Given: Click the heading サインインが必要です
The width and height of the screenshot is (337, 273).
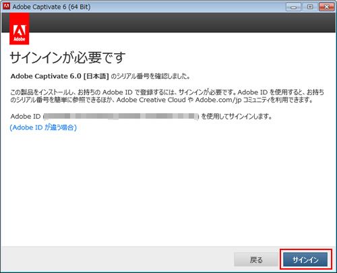Looking at the screenshot, I should (67, 57).
